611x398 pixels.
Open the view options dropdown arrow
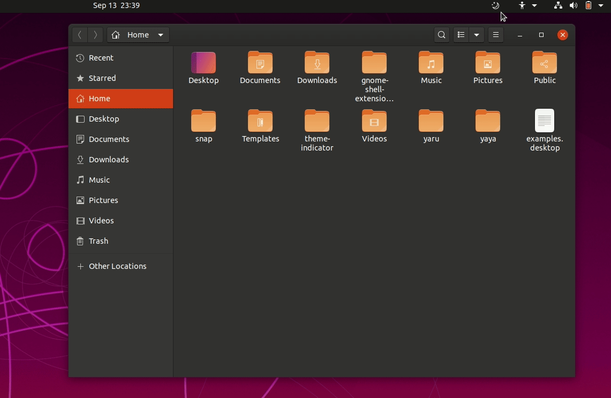tap(476, 35)
